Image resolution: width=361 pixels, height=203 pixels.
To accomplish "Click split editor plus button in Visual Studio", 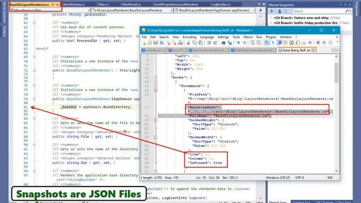I will tap(261, 10).
